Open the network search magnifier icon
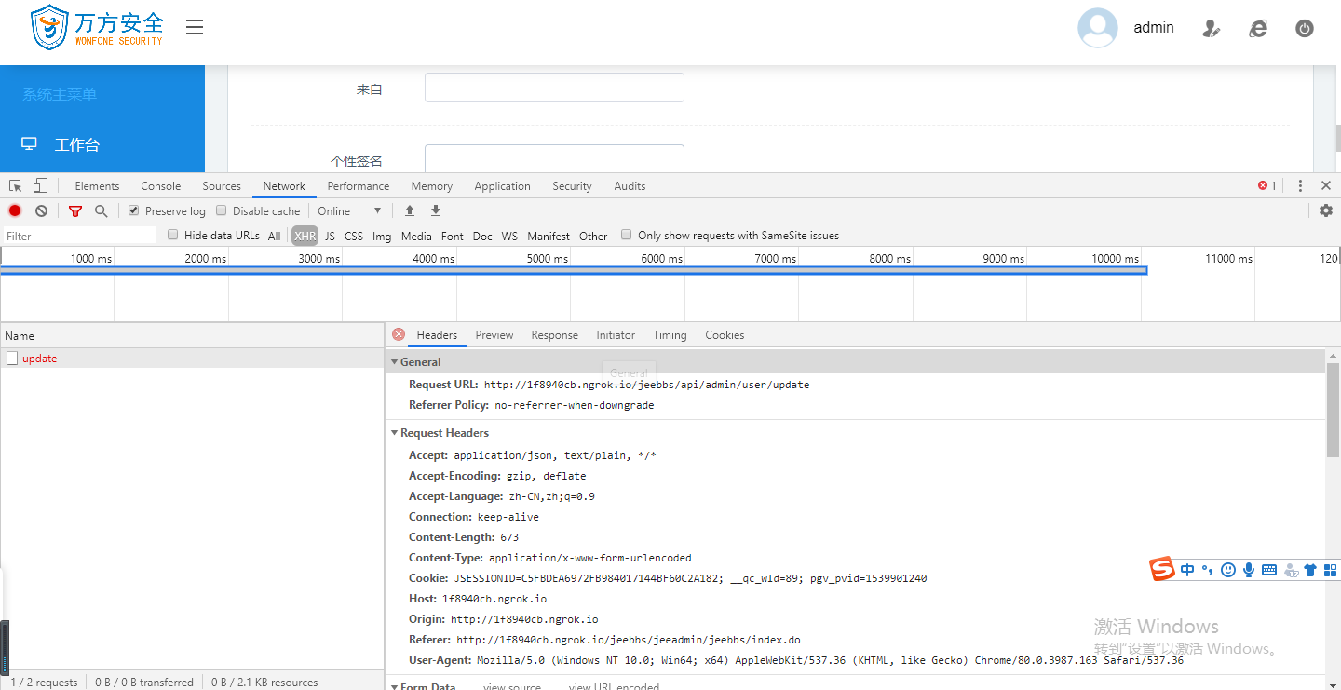 click(x=101, y=211)
